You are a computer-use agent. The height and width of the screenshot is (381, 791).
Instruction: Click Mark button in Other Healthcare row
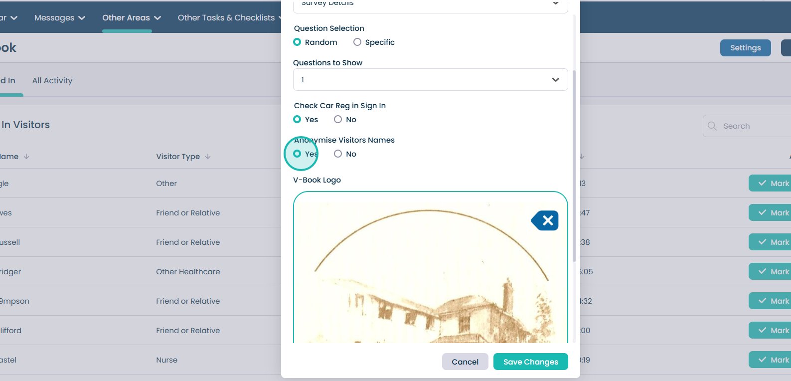pyautogui.click(x=770, y=272)
